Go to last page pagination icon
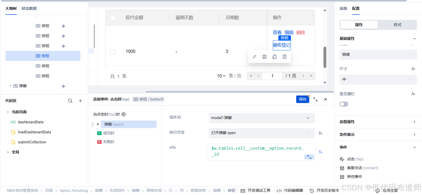Viewport: 422px width, 195px height. click(311, 76)
